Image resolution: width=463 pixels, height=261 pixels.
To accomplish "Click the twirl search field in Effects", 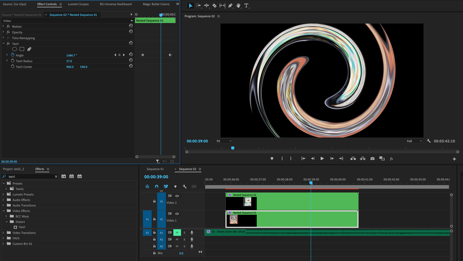I will pyautogui.click(x=30, y=177).
